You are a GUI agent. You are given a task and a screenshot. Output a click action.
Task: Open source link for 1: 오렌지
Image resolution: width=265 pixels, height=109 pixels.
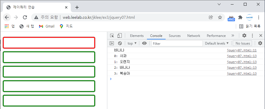(242, 62)
